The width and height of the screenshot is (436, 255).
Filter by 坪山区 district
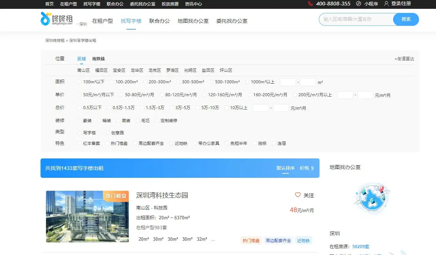click(x=226, y=70)
